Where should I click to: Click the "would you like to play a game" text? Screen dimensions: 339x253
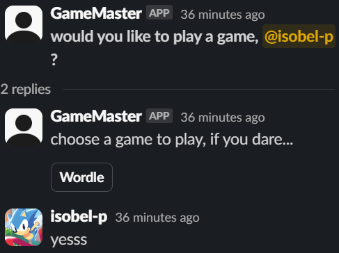pos(155,37)
